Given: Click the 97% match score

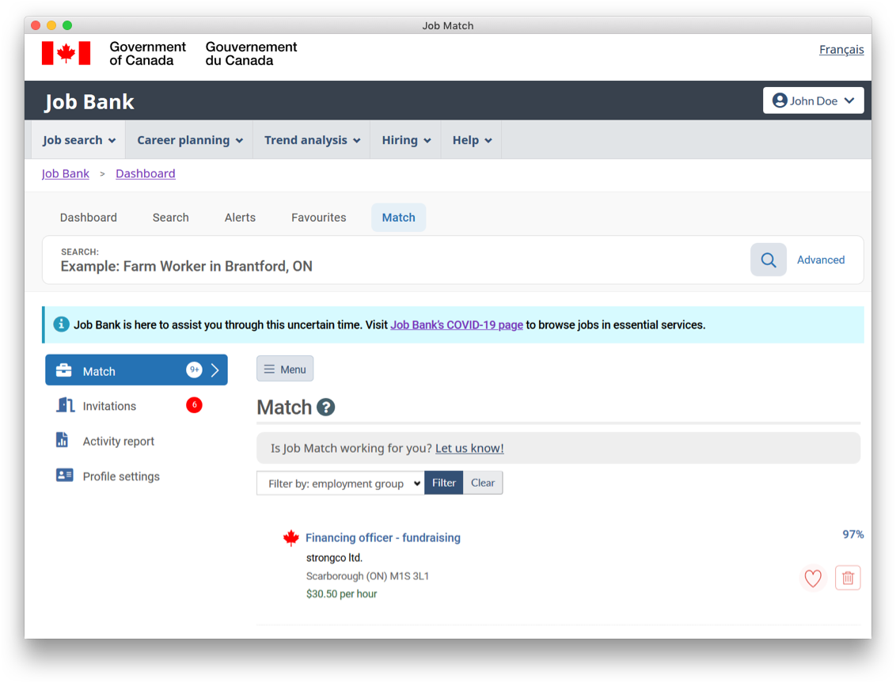Looking at the screenshot, I should (x=853, y=534).
